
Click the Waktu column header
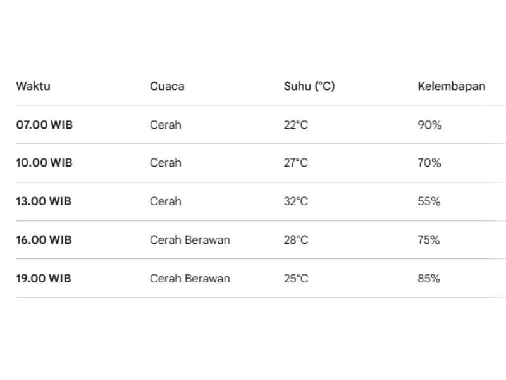coord(33,86)
